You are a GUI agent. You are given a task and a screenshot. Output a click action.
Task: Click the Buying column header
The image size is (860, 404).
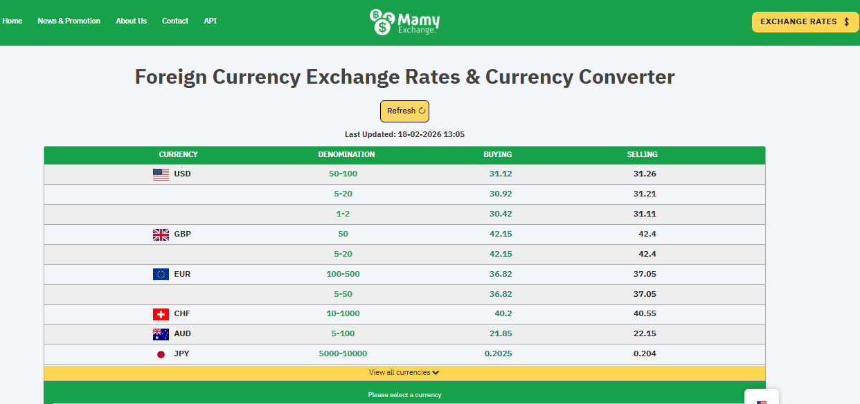point(497,155)
